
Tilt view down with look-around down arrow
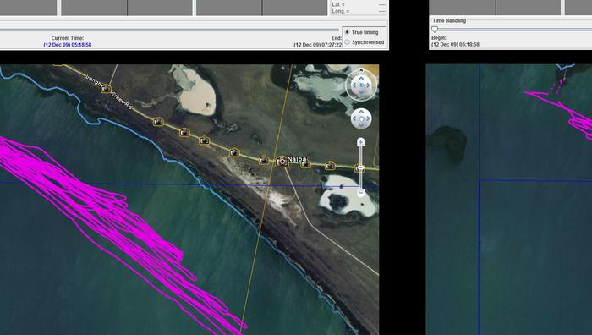(361, 92)
